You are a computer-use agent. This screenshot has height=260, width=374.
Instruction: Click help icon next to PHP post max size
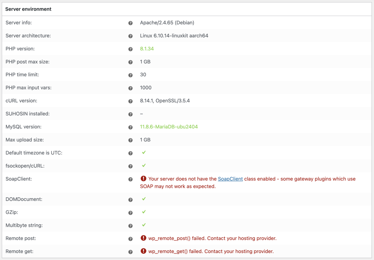point(130,62)
